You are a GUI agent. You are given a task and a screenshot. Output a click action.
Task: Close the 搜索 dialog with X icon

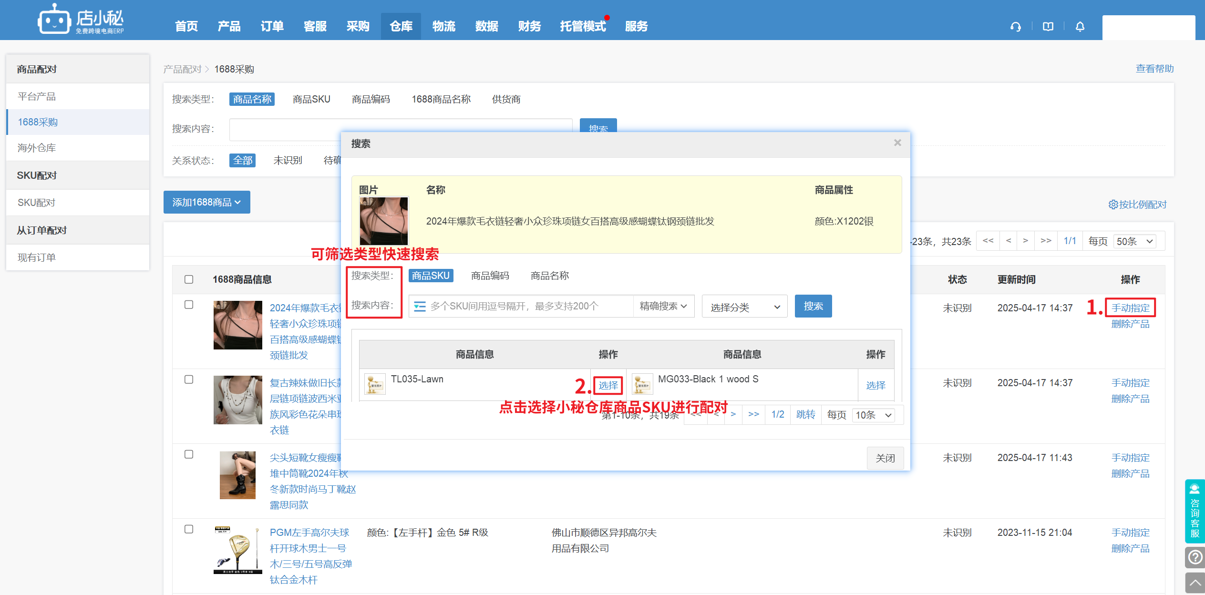pyautogui.click(x=897, y=143)
